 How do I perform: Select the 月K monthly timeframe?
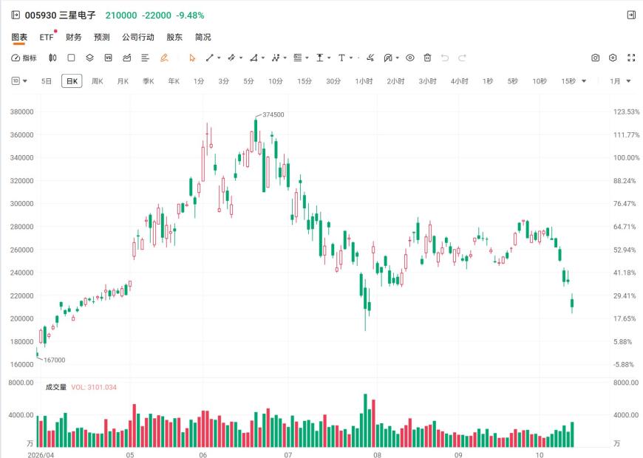[123, 81]
